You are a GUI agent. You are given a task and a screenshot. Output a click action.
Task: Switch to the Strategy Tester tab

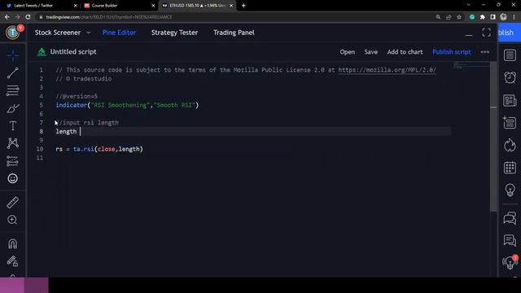174,33
